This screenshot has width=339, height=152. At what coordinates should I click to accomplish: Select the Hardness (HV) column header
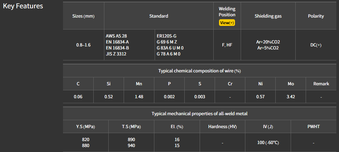[x=222, y=126]
